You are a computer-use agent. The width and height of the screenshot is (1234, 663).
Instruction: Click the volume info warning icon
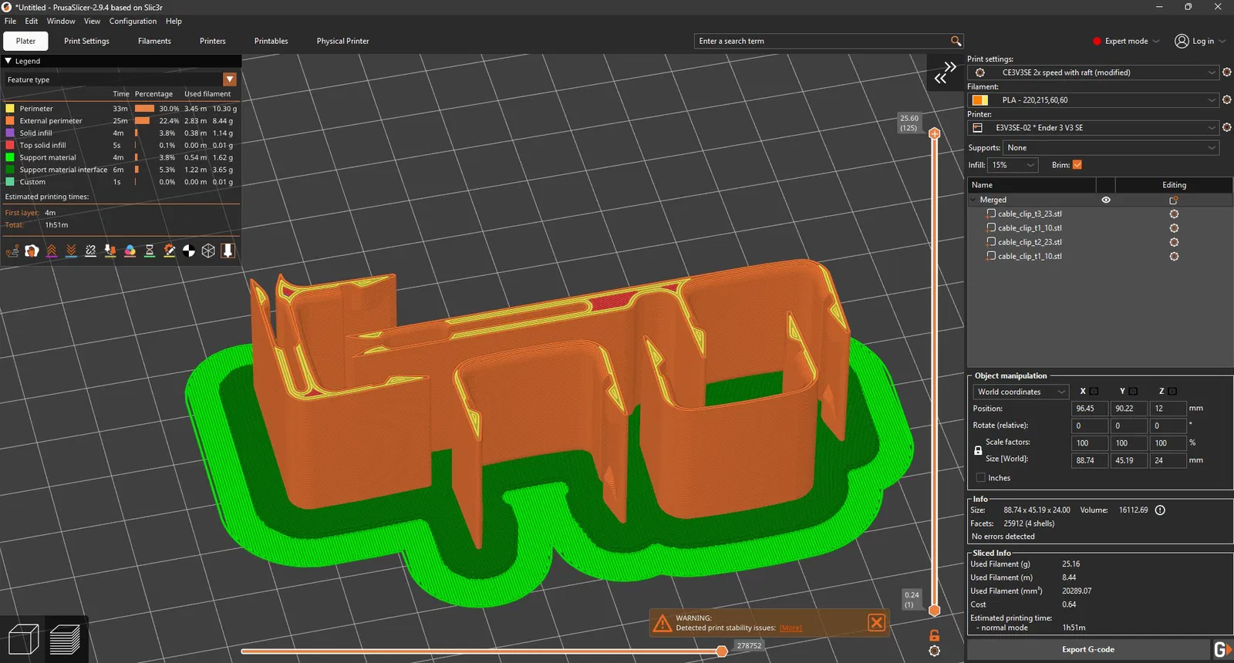(x=1160, y=510)
